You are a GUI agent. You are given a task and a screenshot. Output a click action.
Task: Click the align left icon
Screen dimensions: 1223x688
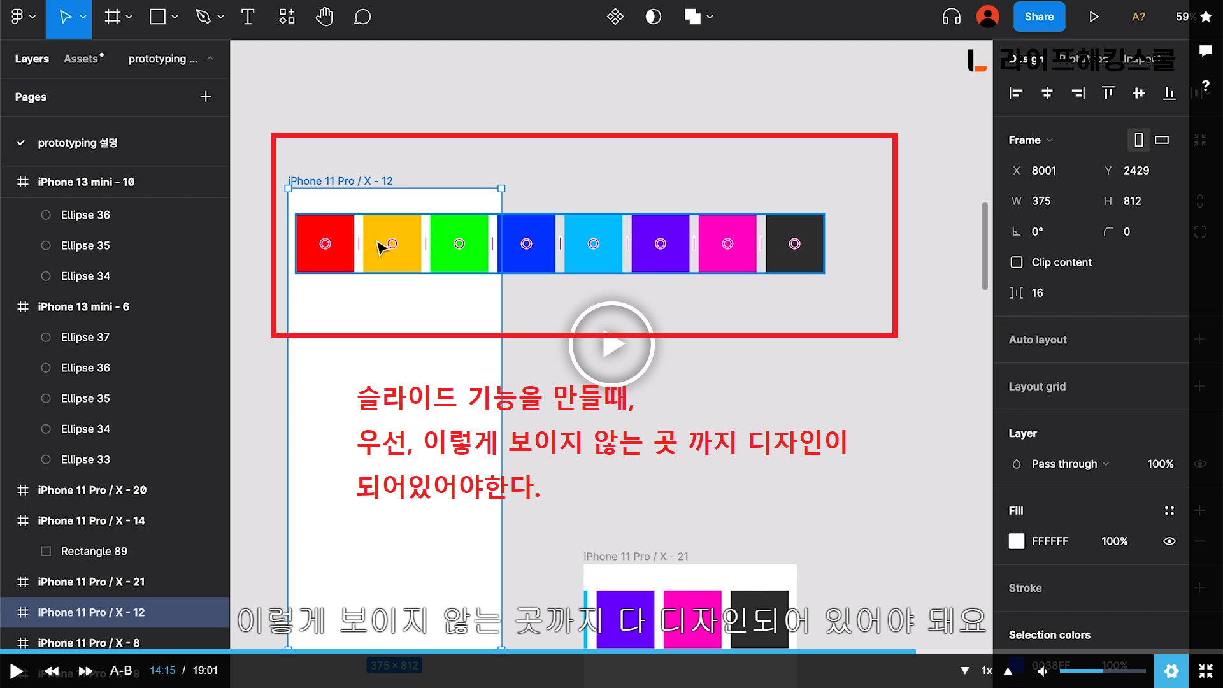(1016, 94)
